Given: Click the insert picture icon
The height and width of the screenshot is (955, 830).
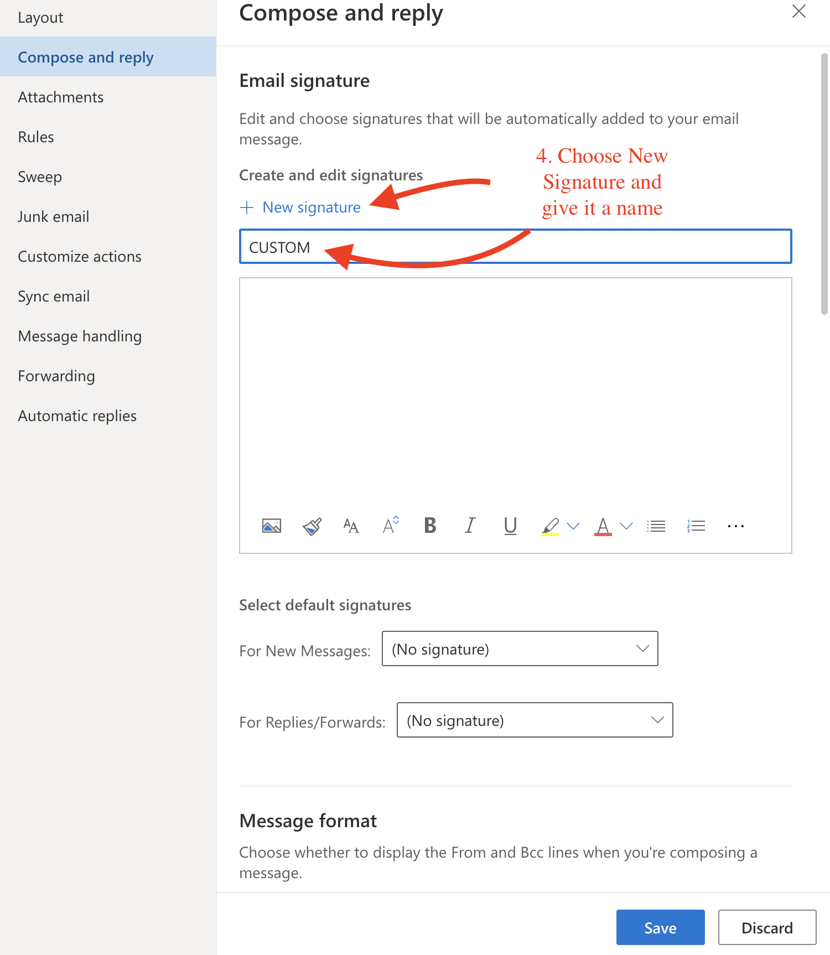Looking at the screenshot, I should coord(271,526).
